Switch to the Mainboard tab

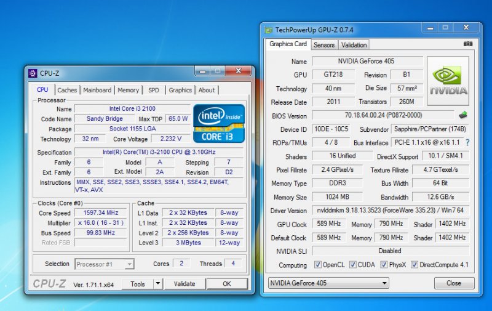coord(97,90)
